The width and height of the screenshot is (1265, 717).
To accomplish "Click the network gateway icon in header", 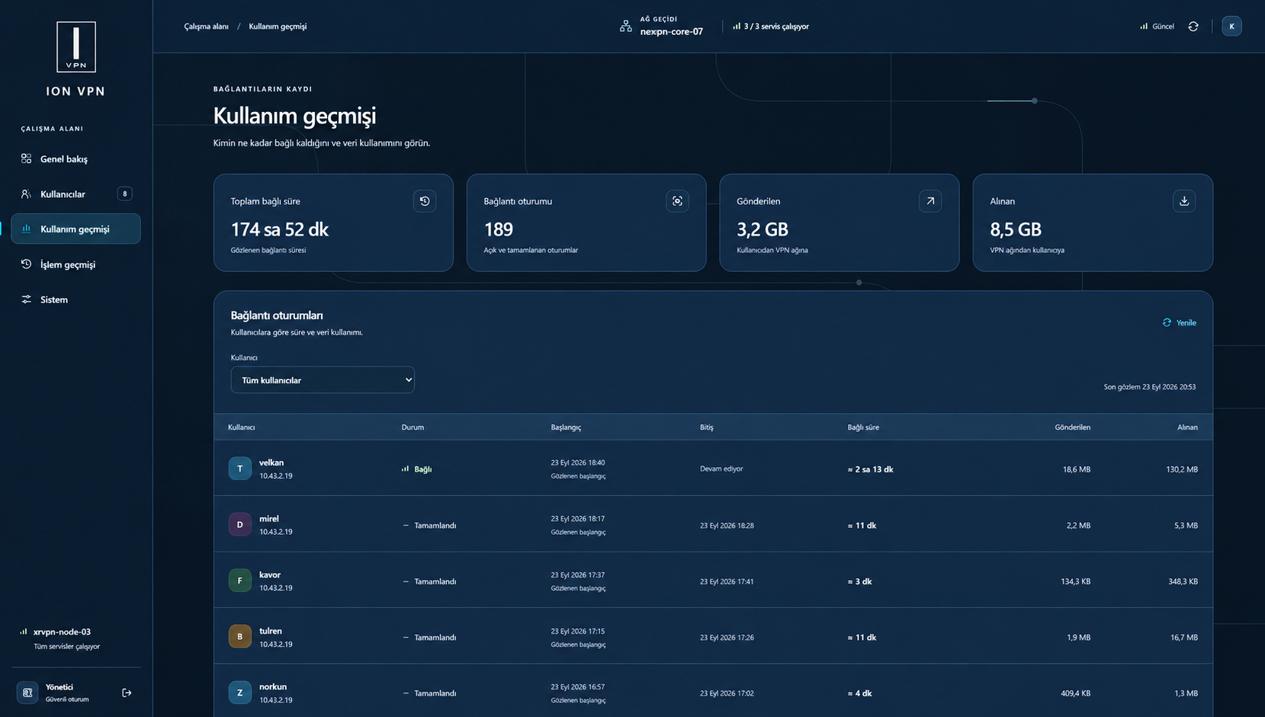I will click(x=625, y=26).
